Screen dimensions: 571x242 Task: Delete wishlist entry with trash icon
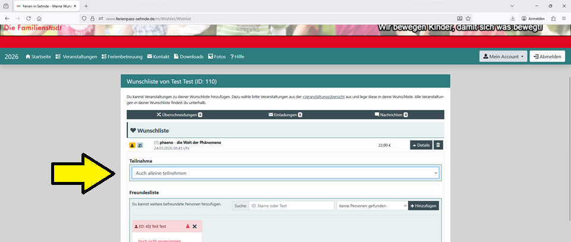coord(438,144)
